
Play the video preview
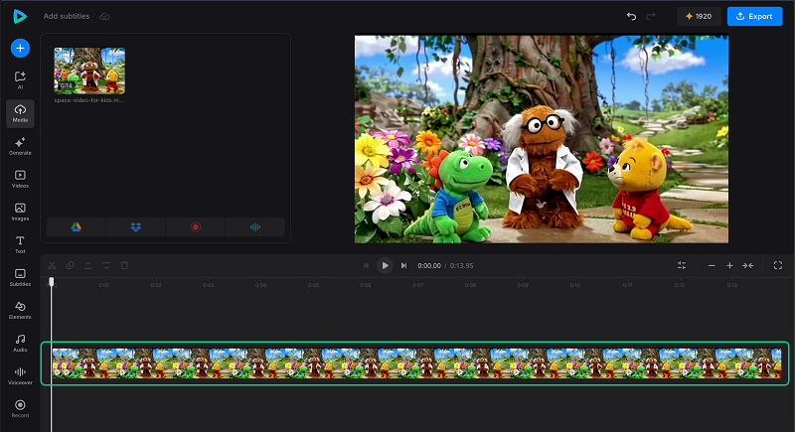385,265
